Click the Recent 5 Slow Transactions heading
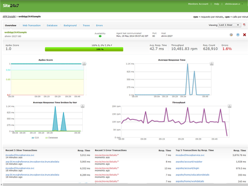248x186 pixels. pos(21,150)
